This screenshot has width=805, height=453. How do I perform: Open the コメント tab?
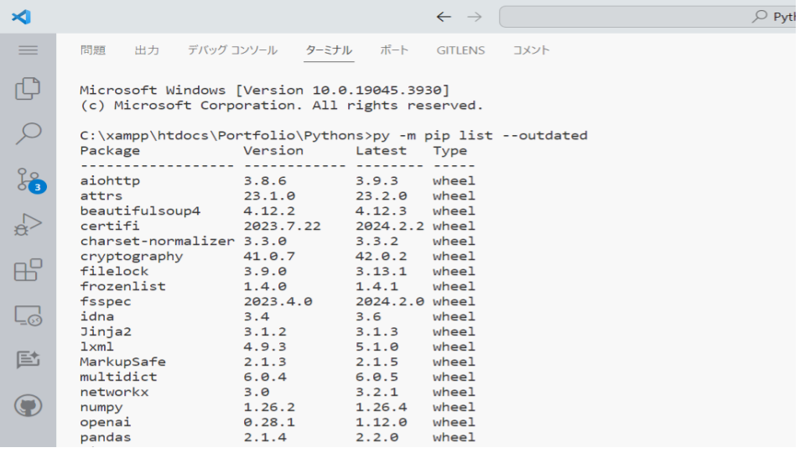click(532, 50)
